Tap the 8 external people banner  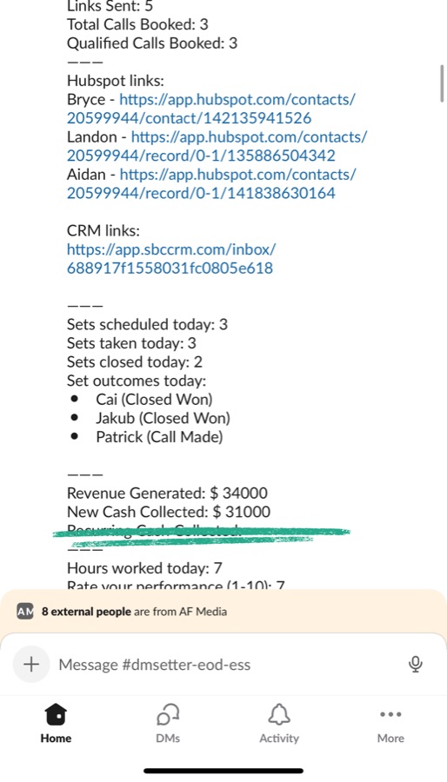pyautogui.click(x=223, y=612)
